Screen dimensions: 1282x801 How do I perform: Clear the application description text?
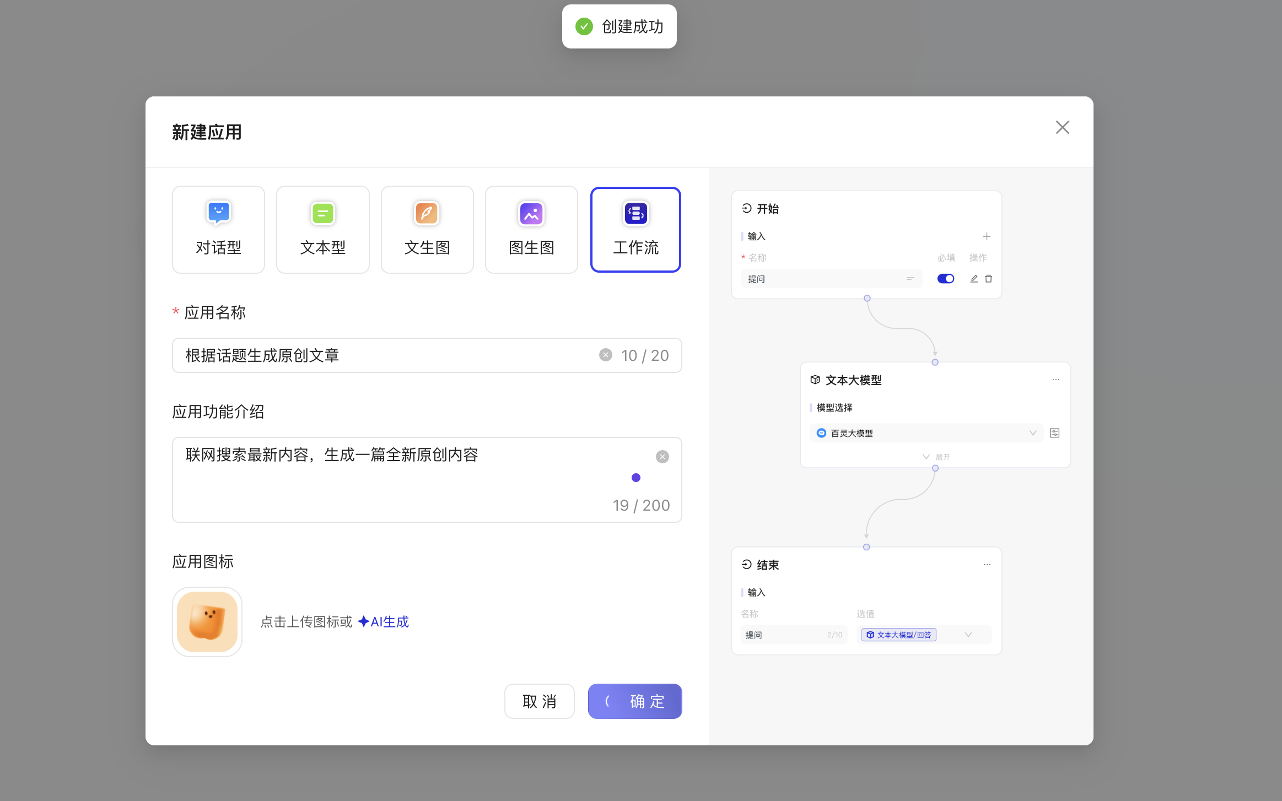[662, 457]
